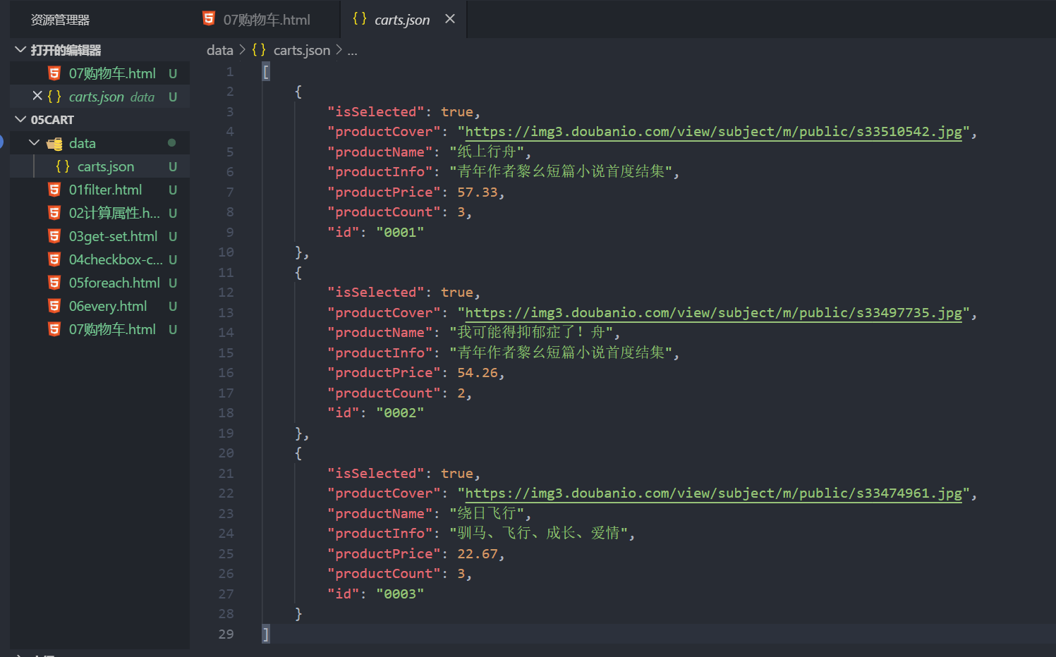Click HTML5 icon next to 02计算属性.h...
The width and height of the screenshot is (1056, 657).
[54, 213]
